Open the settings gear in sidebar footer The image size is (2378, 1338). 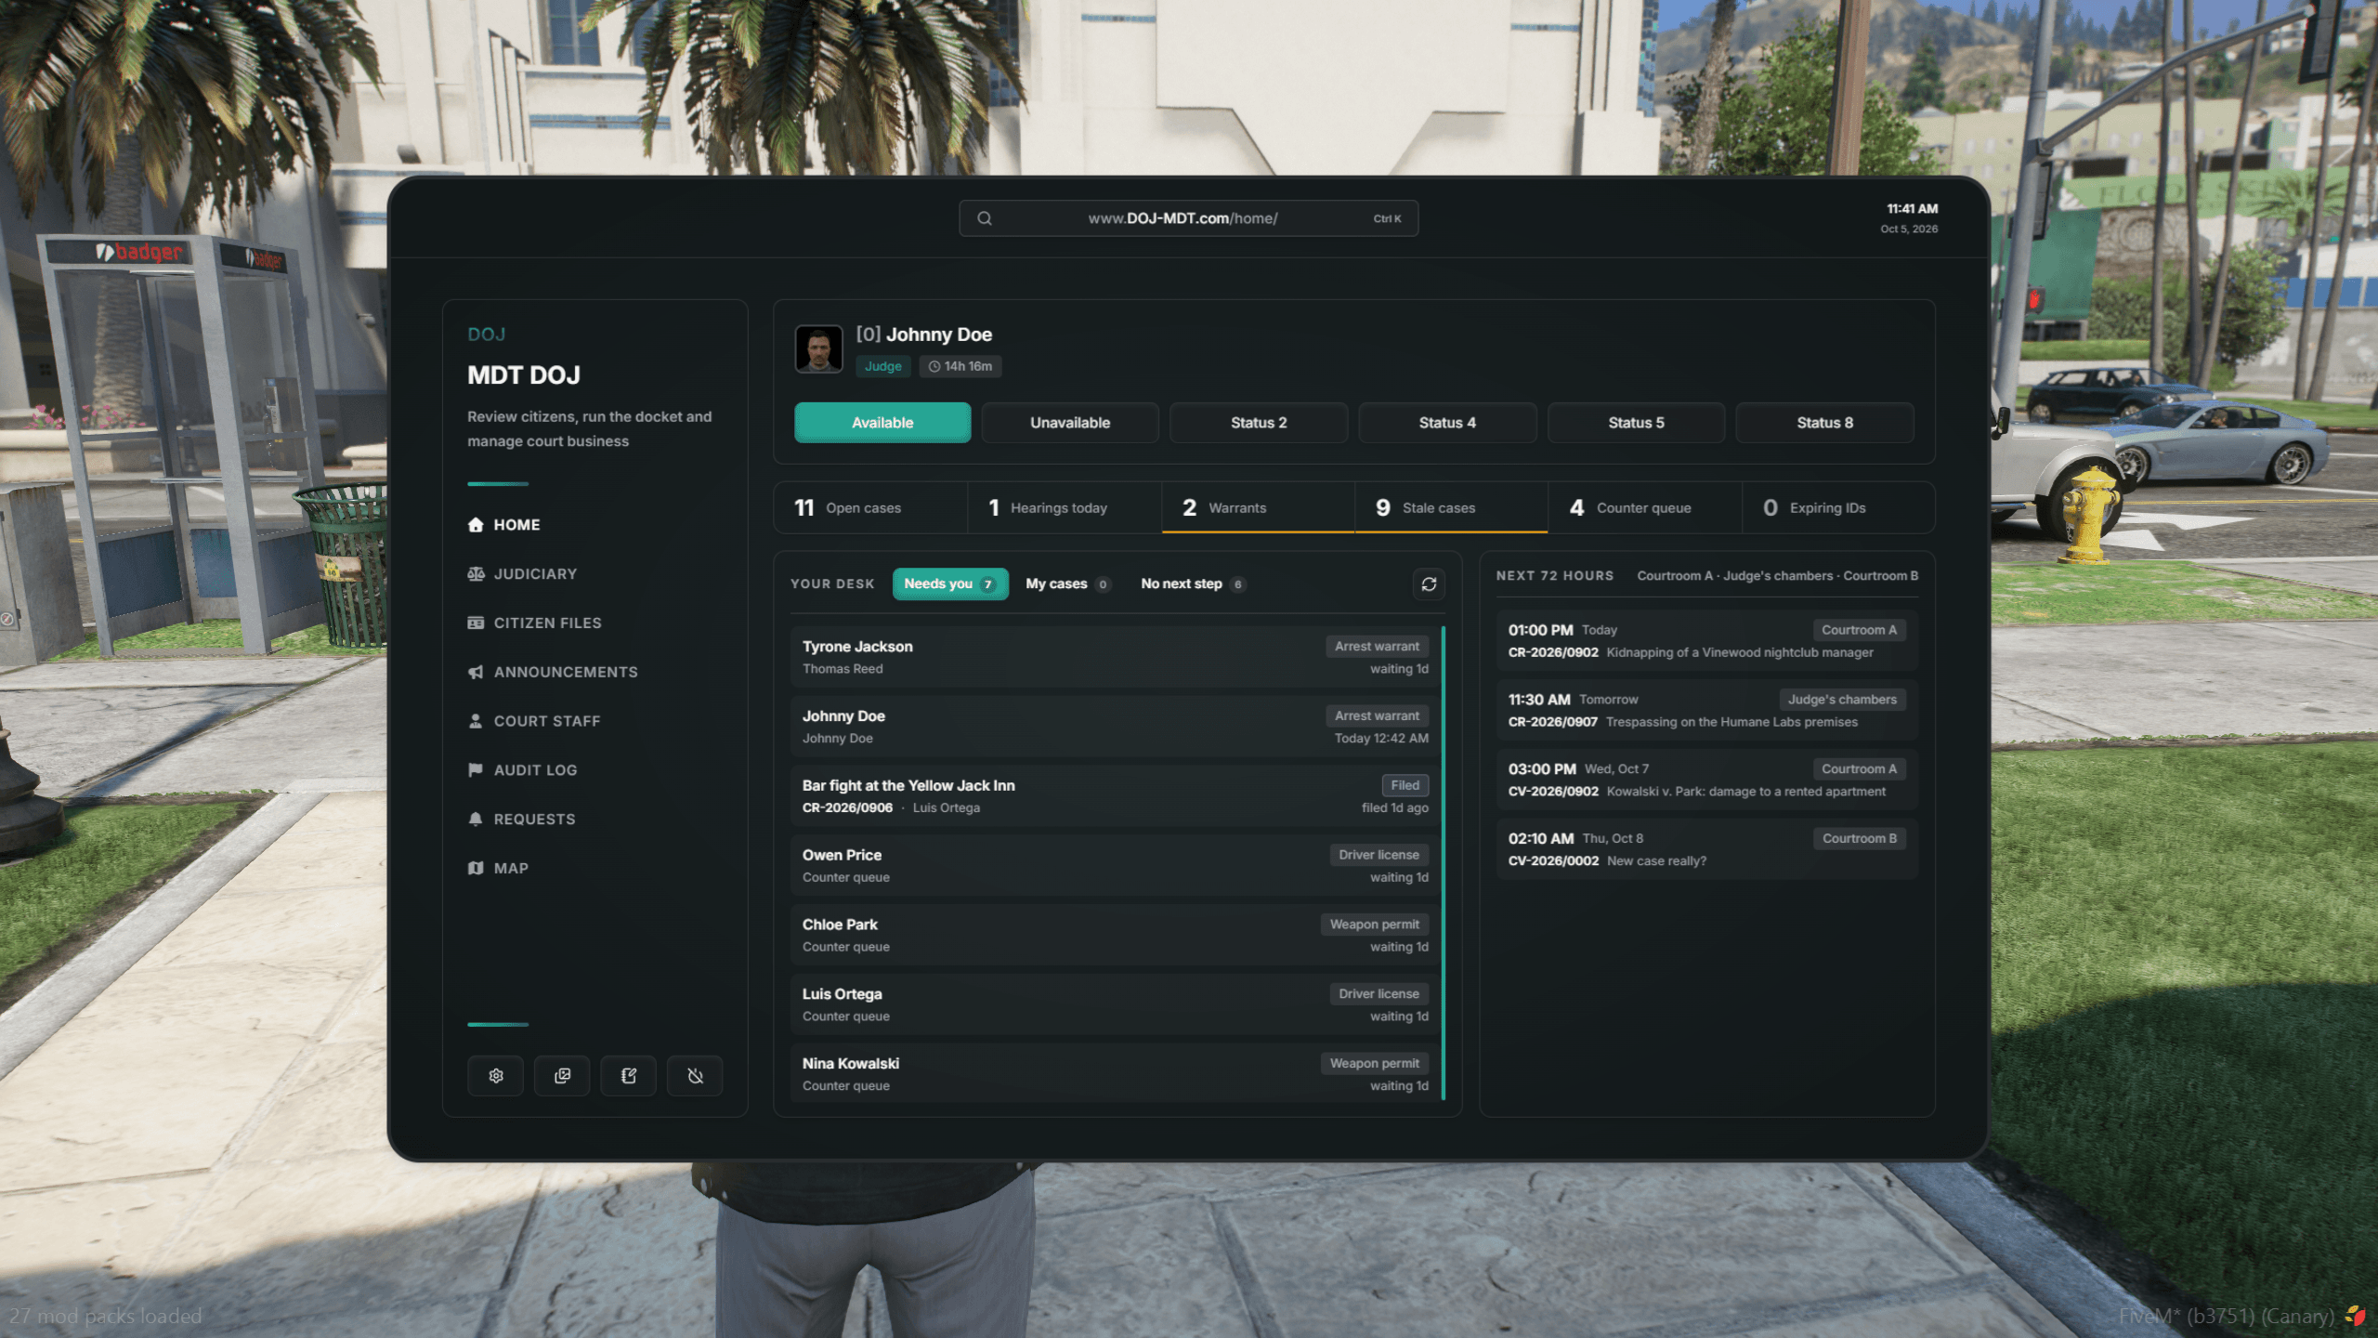click(x=496, y=1075)
